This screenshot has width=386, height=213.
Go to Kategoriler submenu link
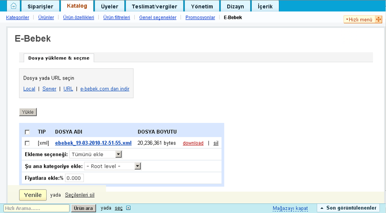[17, 17]
